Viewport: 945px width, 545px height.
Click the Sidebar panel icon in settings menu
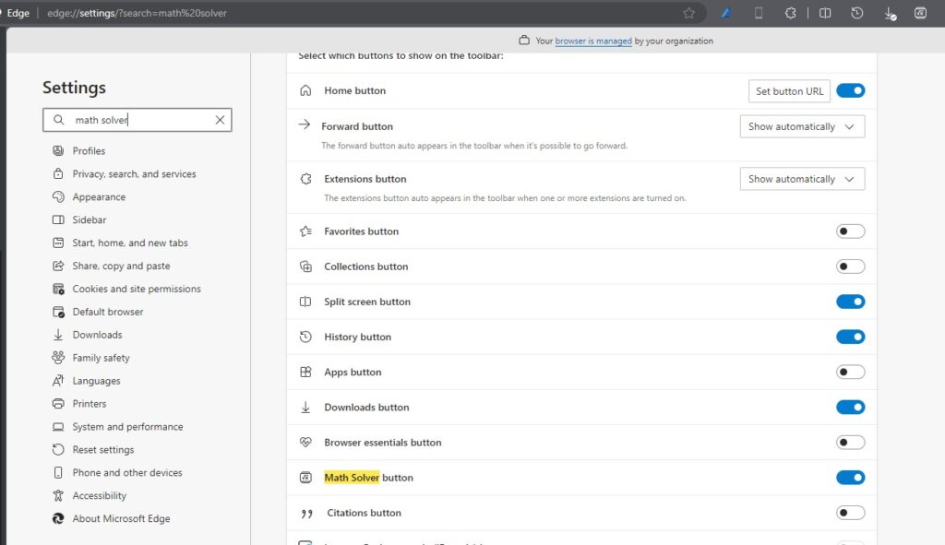point(58,219)
